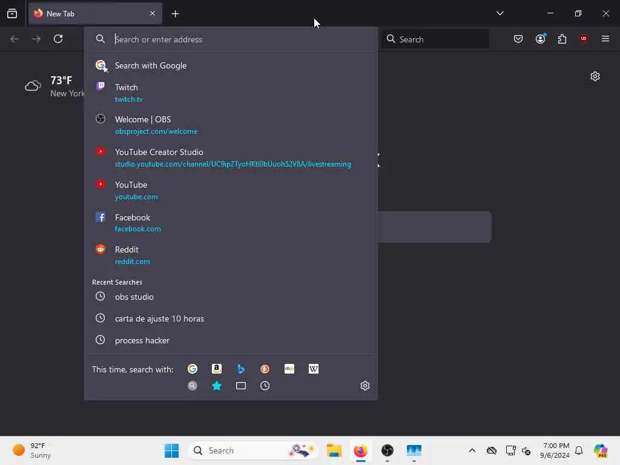
Task: Search in open Tabs icon
Action: pyautogui.click(x=241, y=386)
